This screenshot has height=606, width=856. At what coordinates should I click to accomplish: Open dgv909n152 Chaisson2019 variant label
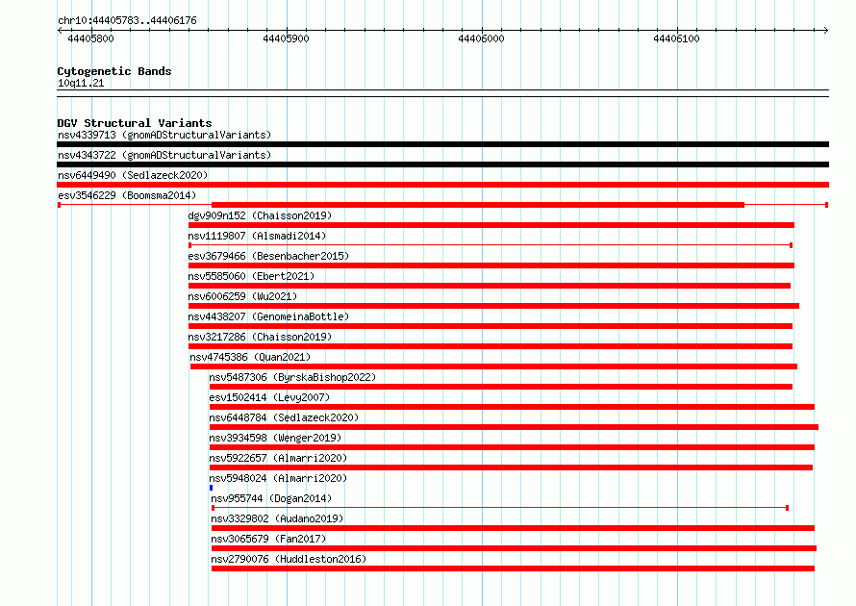click(260, 215)
